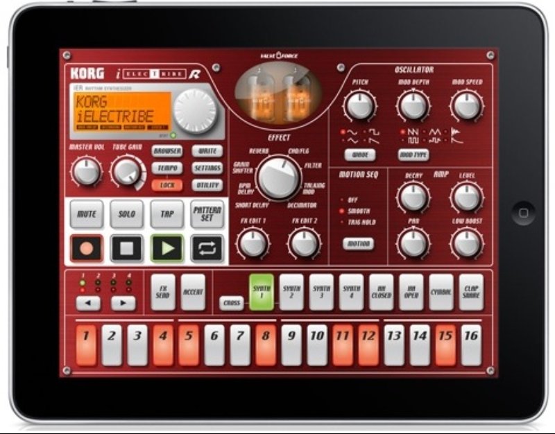
Task: Click the Amp Level knob
Action: click(467, 198)
